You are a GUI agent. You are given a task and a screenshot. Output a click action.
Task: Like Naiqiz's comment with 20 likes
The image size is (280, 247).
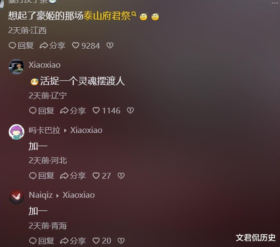coord(102,241)
